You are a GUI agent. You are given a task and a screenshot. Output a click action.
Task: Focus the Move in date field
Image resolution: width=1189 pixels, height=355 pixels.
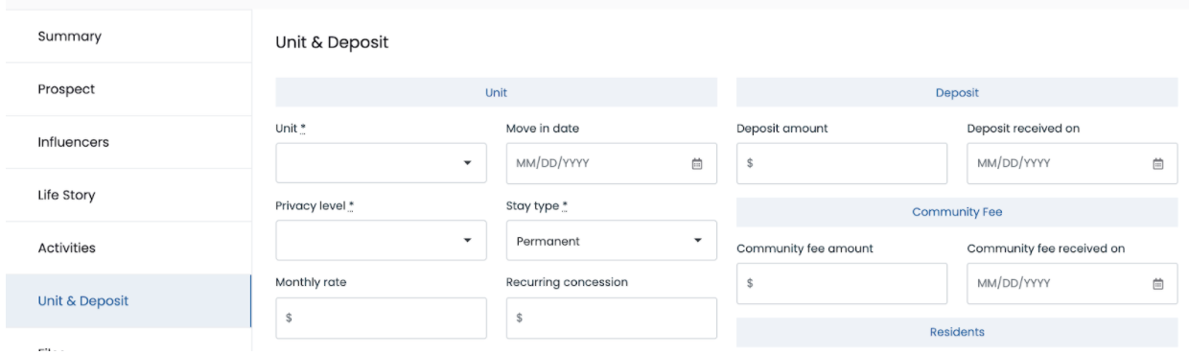(x=611, y=163)
